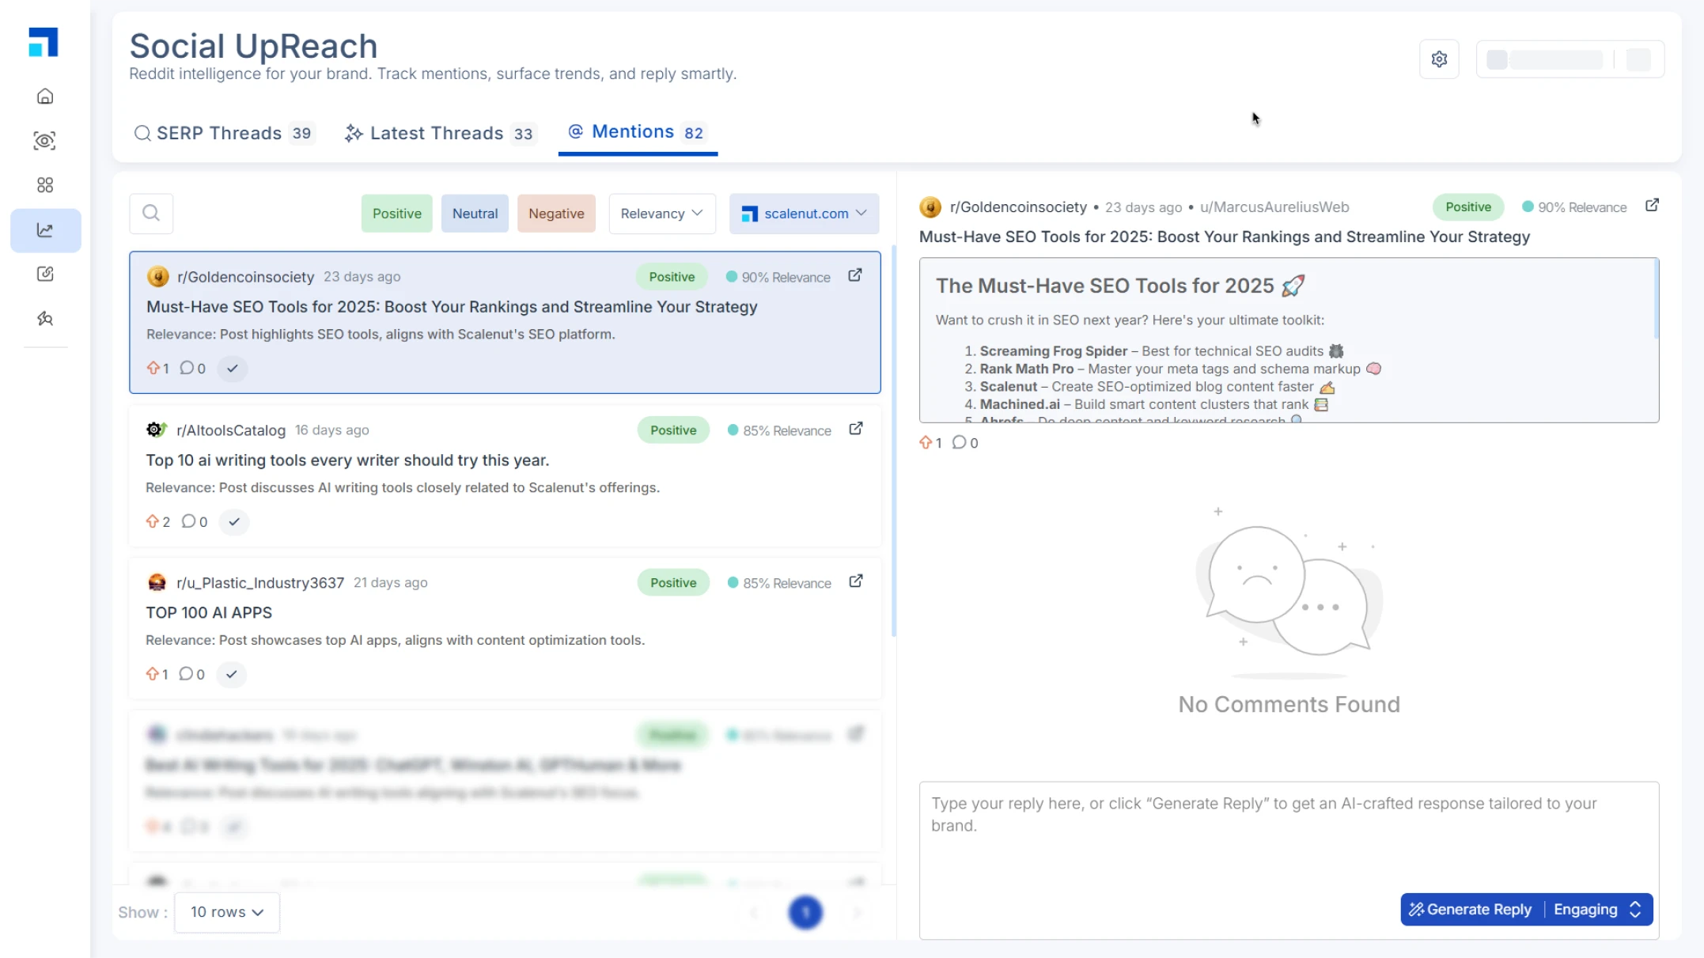Open the star search sidebar icon
Screen dimensions: 1704x958
pos(45,319)
